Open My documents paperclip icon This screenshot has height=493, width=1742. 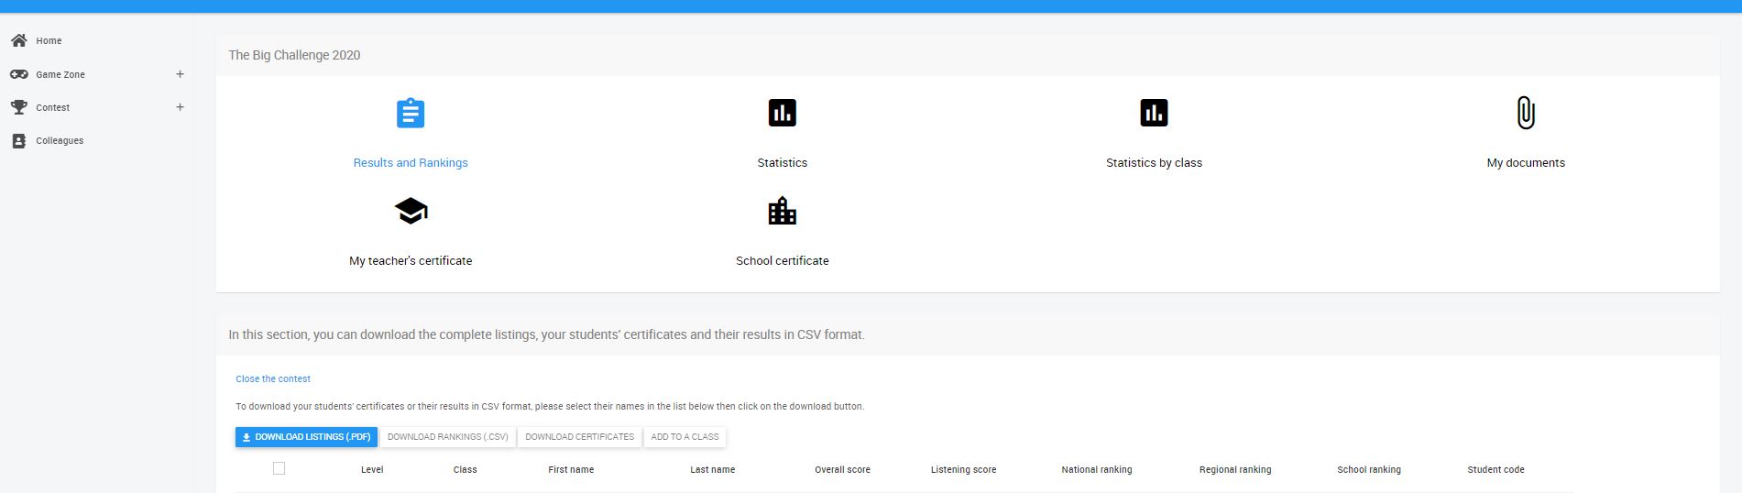coord(1526,113)
